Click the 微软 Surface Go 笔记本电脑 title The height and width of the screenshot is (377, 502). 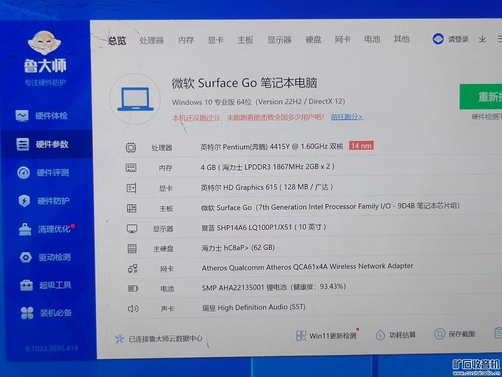tap(244, 83)
